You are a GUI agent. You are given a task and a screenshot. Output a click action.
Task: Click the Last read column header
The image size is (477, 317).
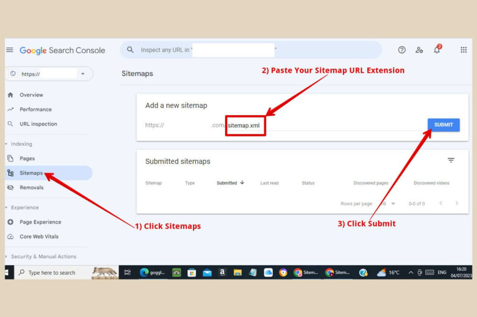click(x=270, y=183)
